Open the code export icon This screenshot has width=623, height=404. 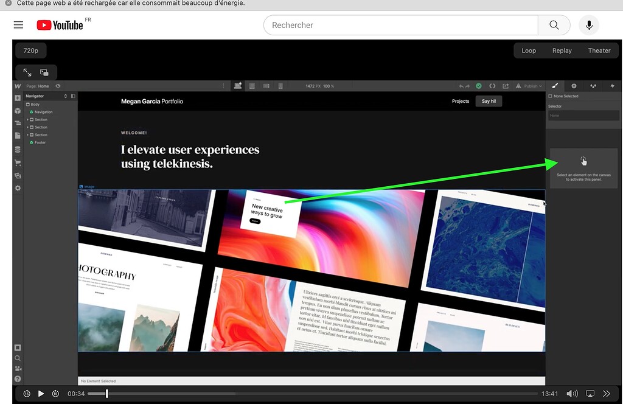click(493, 86)
